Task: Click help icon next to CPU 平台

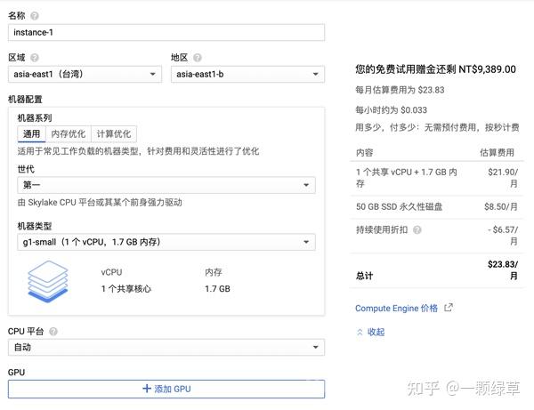Action: click(x=53, y=331)
